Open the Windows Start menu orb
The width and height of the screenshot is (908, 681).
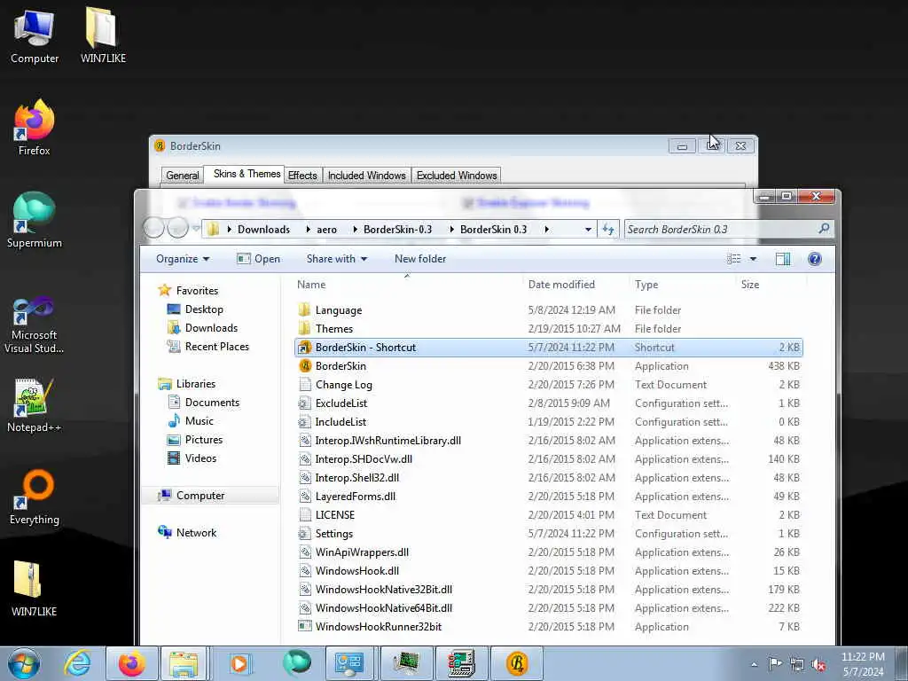[24, 663]
